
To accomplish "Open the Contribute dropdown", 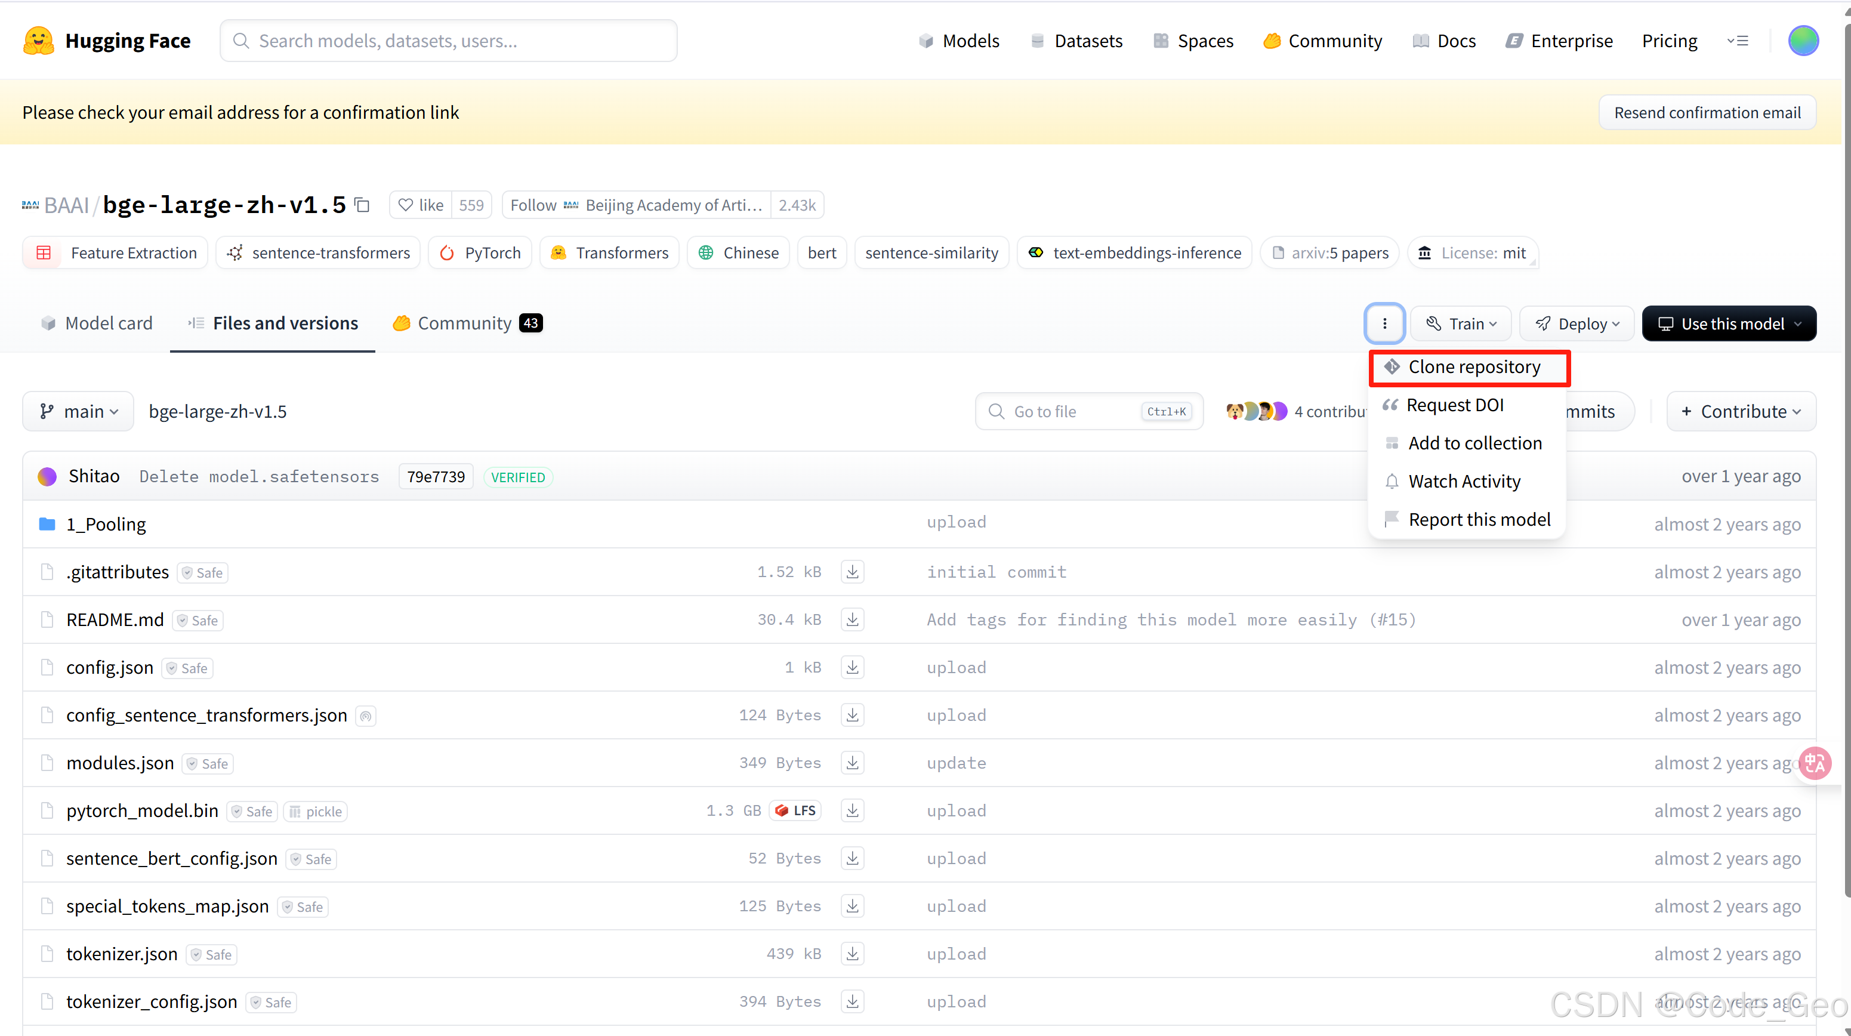I will pos(1741,412).
